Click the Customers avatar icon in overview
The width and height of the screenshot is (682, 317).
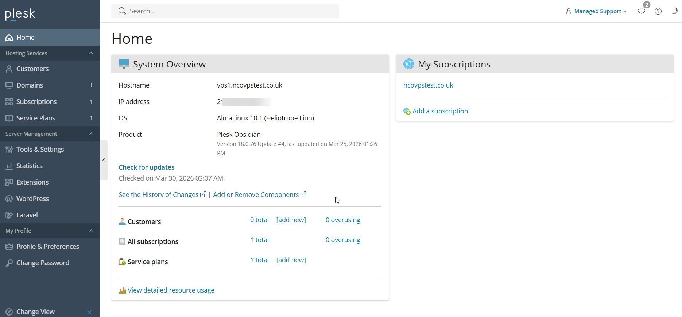122,221
